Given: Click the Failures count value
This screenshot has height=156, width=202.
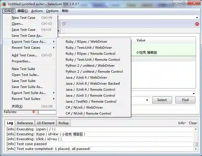Looking at the screenshot, I should [33, 112].
